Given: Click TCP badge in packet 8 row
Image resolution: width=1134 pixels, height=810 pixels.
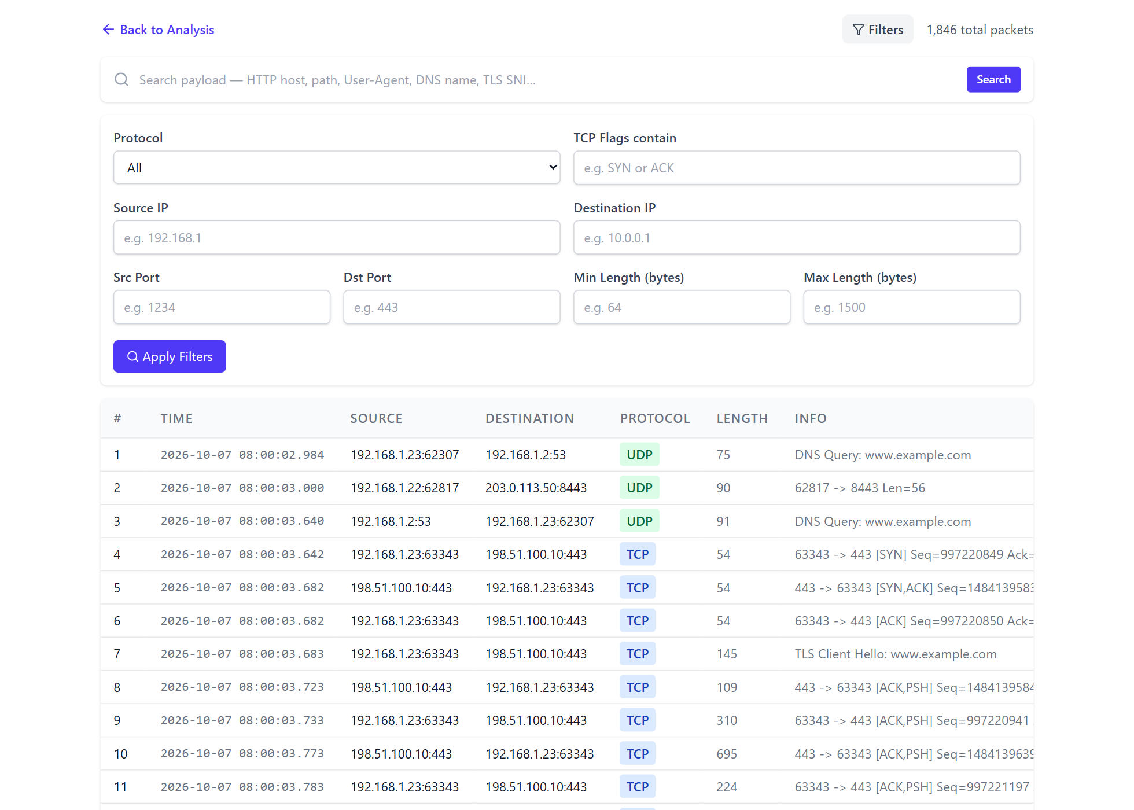Looking at the screenshot, I should [638, 687].
